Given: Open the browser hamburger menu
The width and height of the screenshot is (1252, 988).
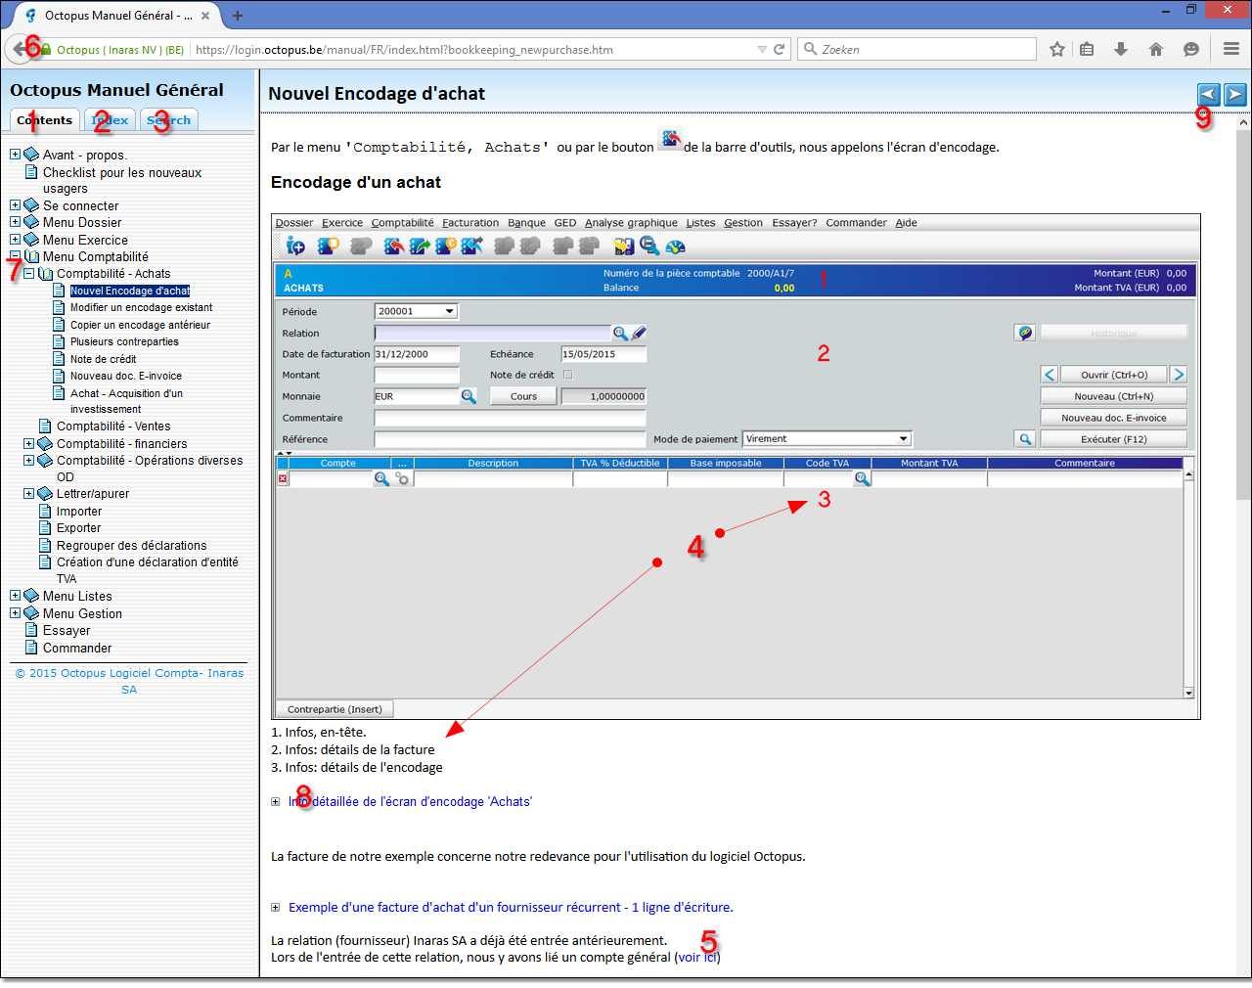Looking at the screenshot, I should [x=1231, y=49].
